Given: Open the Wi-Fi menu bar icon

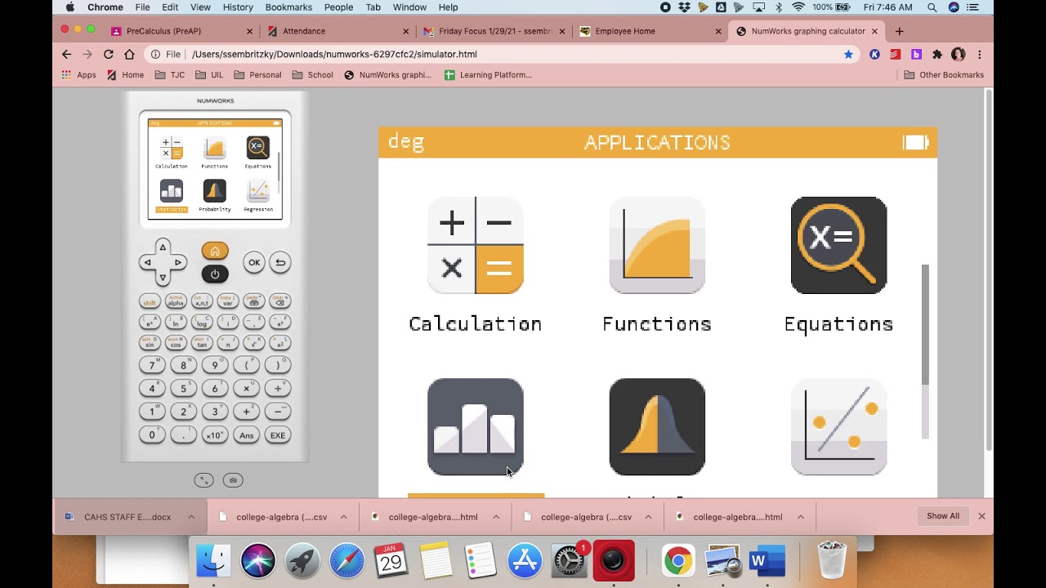Looking at the screenshot, I should point(798,7).
